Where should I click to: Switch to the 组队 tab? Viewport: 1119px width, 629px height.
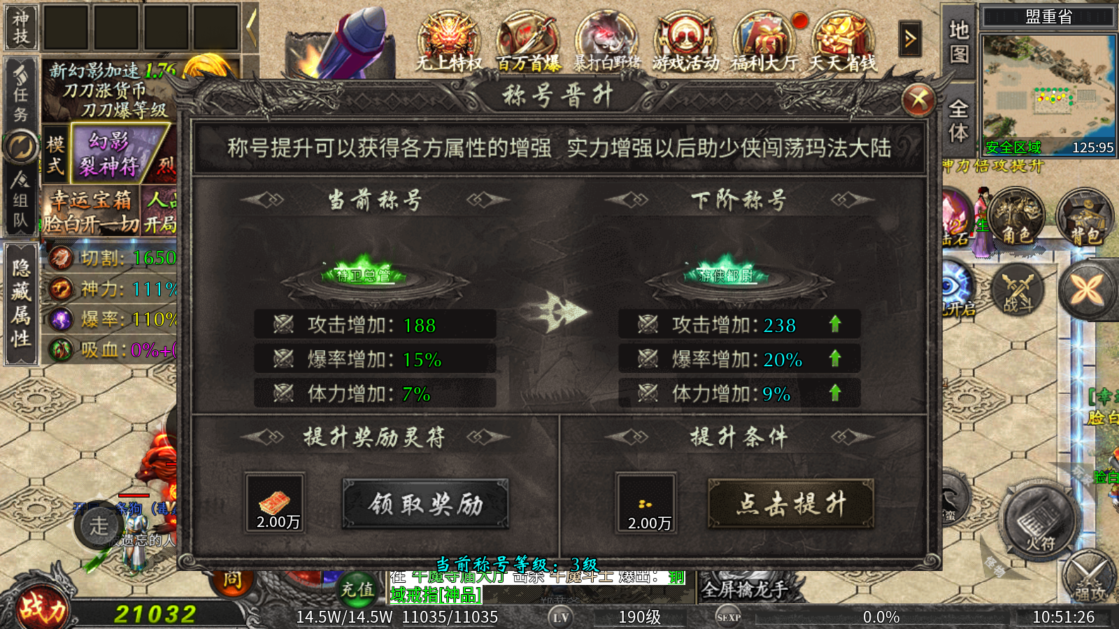click(x=21, y=201)
